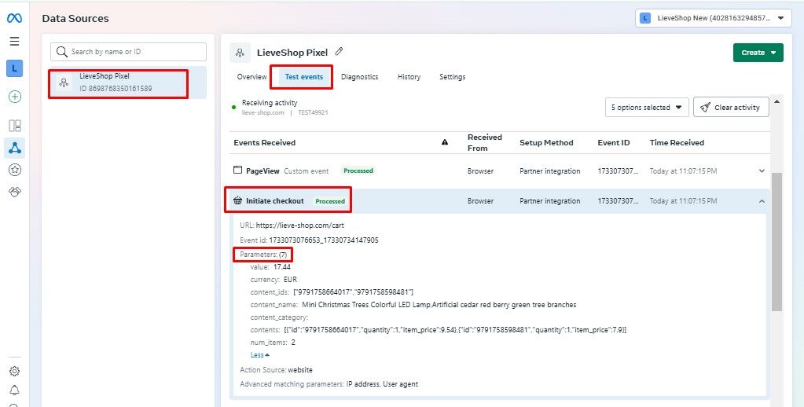
Task: Expand the PageView event row chevron
Action: [x=762, y=170]
